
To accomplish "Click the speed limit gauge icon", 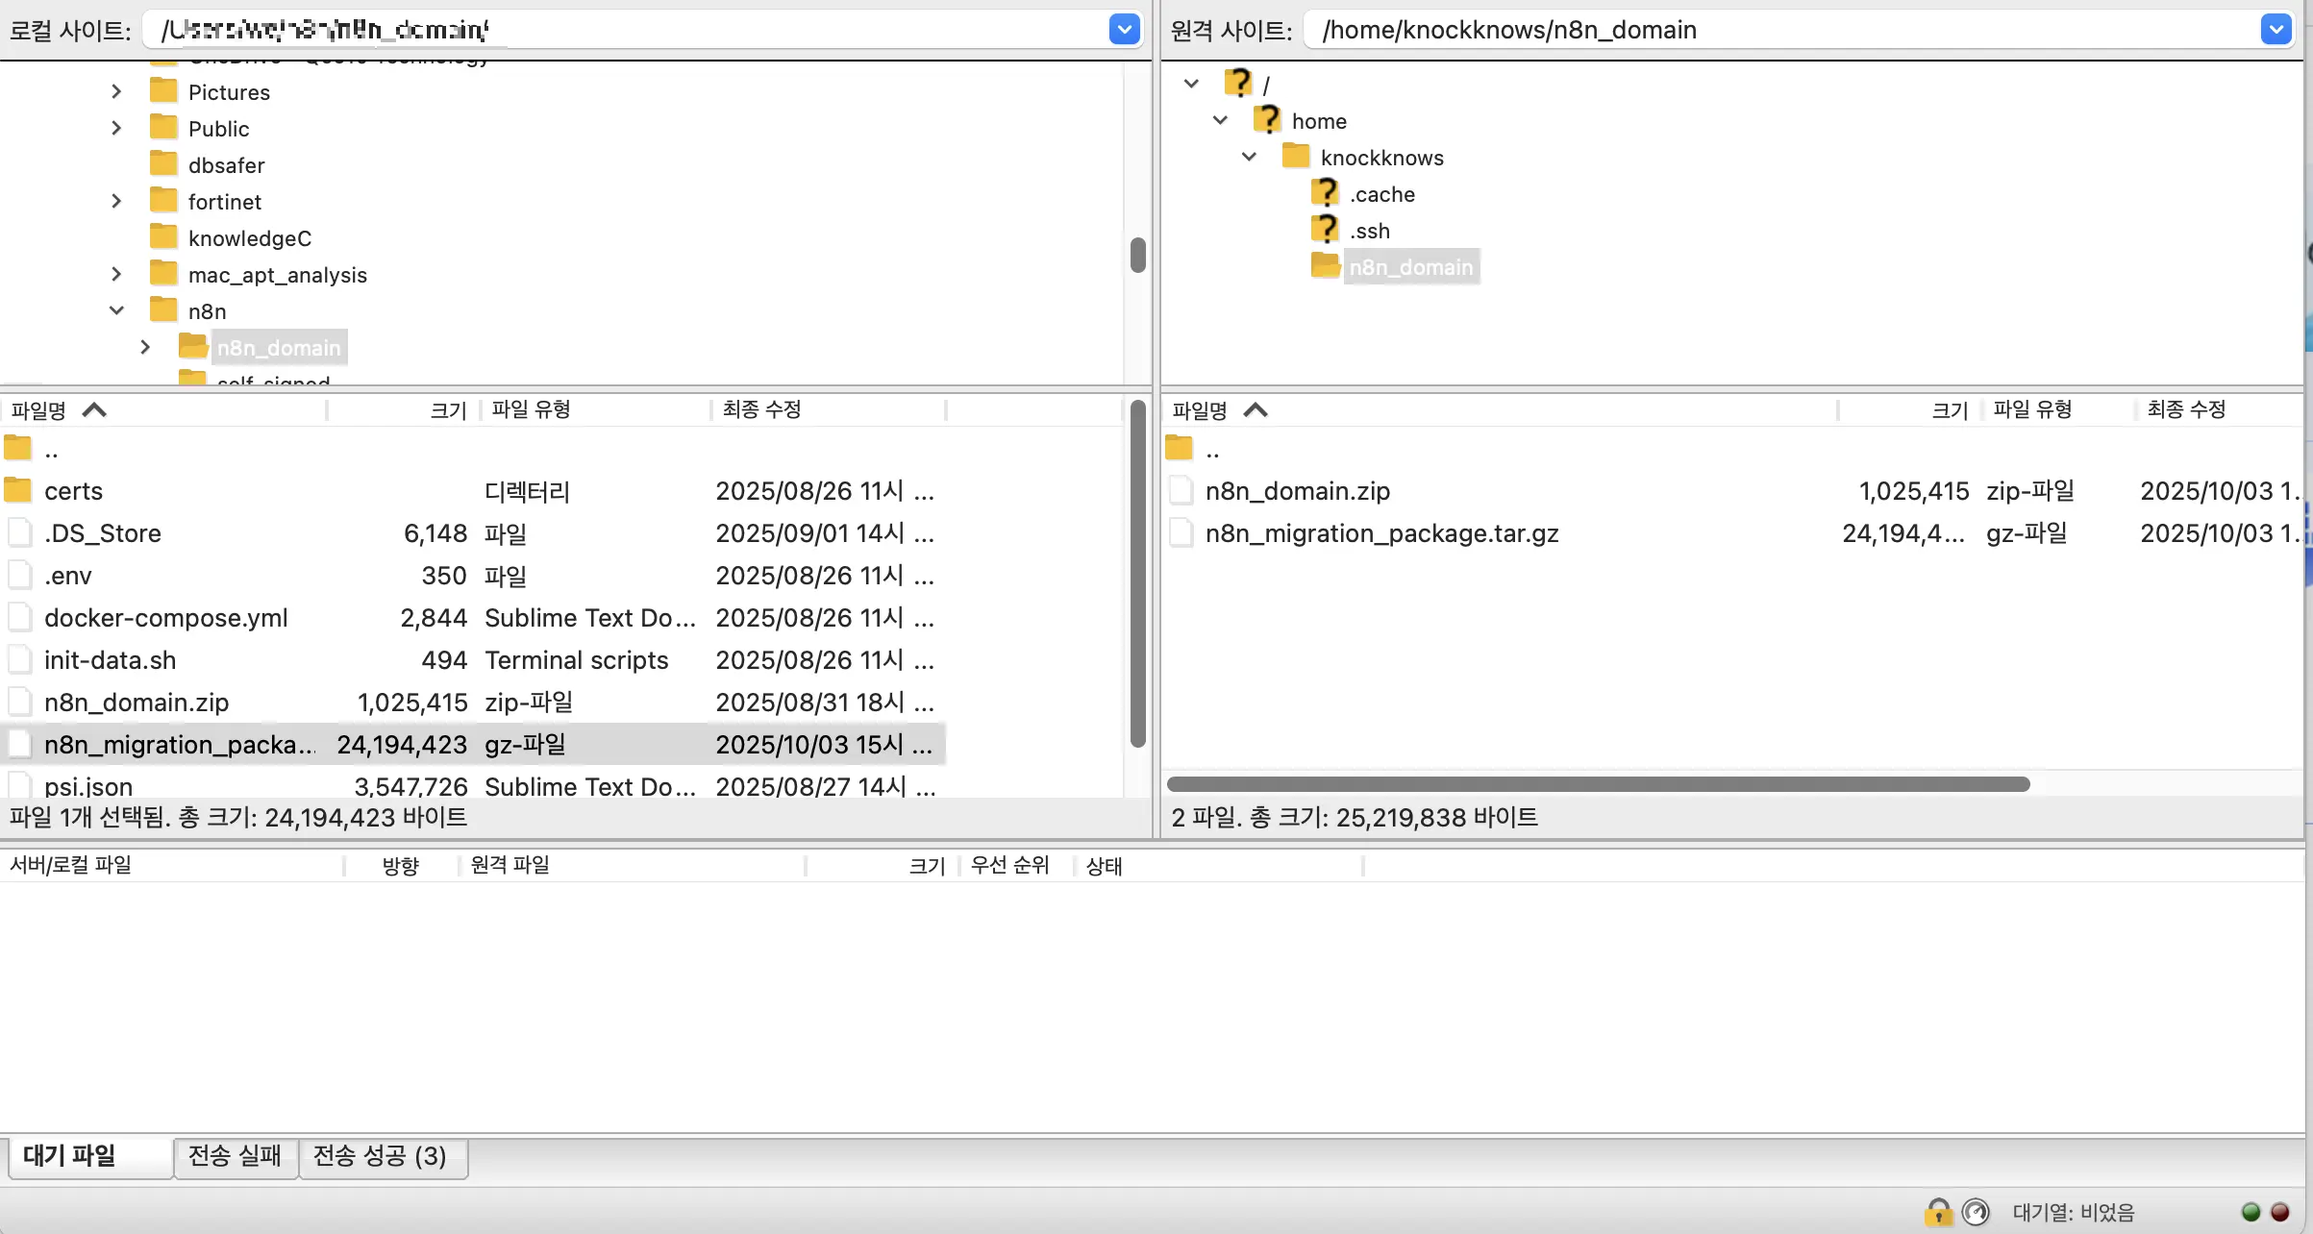I will pyautogui.click(x=1975, y=1212).
